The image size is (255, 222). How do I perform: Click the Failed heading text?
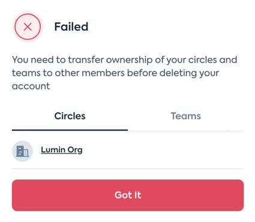pos(71,27)
